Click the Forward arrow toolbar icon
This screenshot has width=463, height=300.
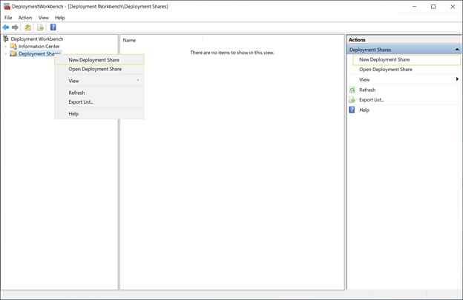pyautogui.click(x=15, y=27)
